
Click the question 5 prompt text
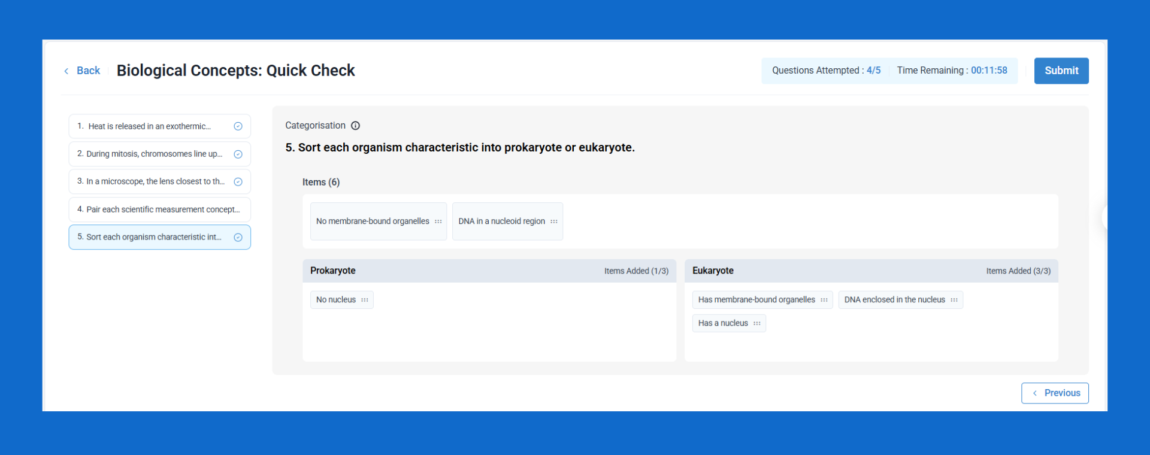coord(460,148)
